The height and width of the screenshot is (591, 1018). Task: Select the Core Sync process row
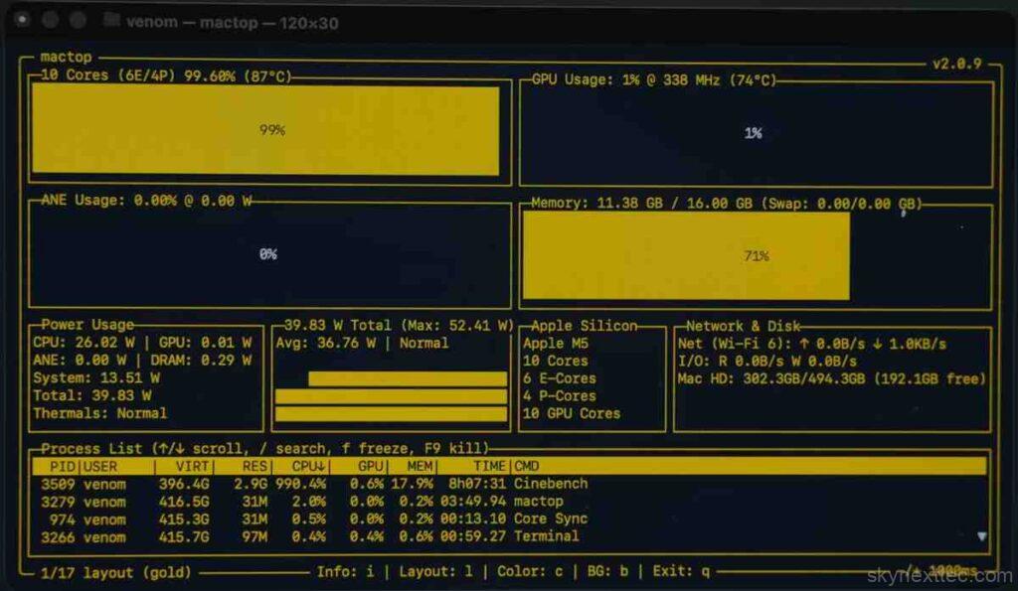pyautogui.click(x=551, y=518)
